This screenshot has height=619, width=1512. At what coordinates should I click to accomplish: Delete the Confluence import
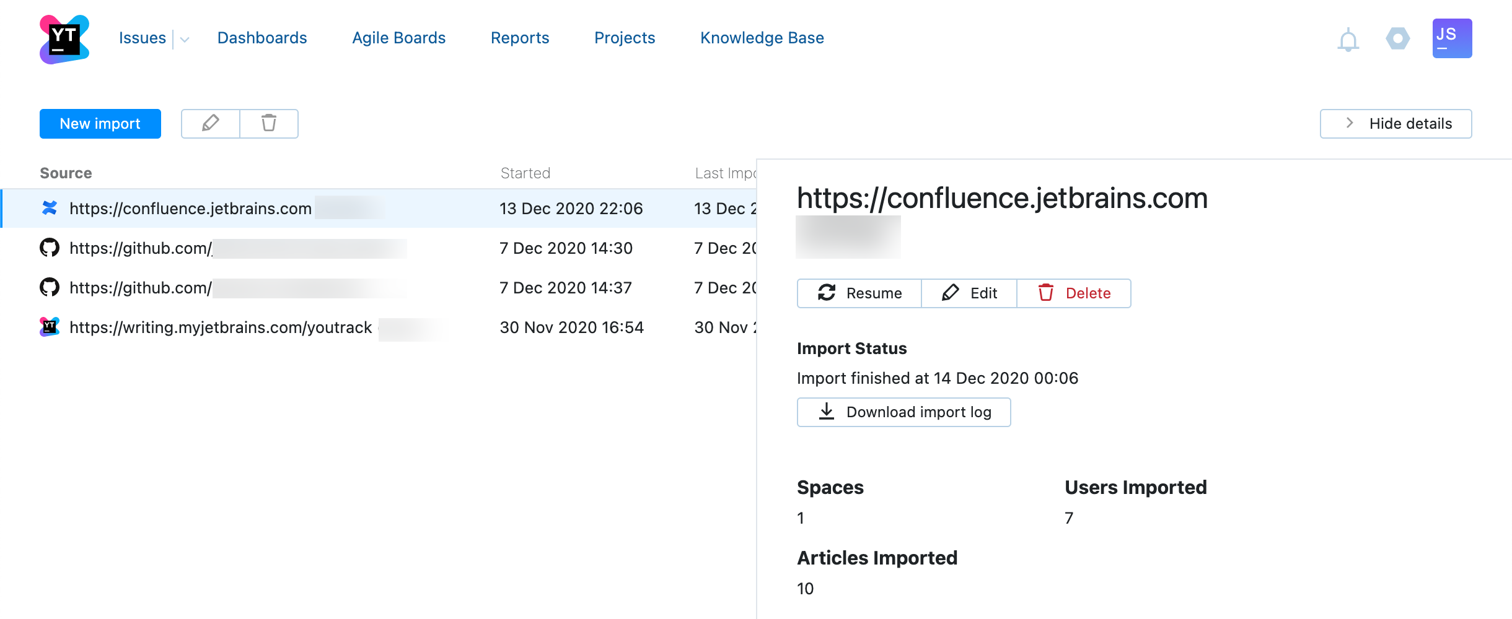1074,293
